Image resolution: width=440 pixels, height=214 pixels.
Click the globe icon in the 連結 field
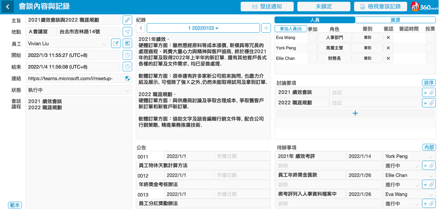[x=127, y=78]
